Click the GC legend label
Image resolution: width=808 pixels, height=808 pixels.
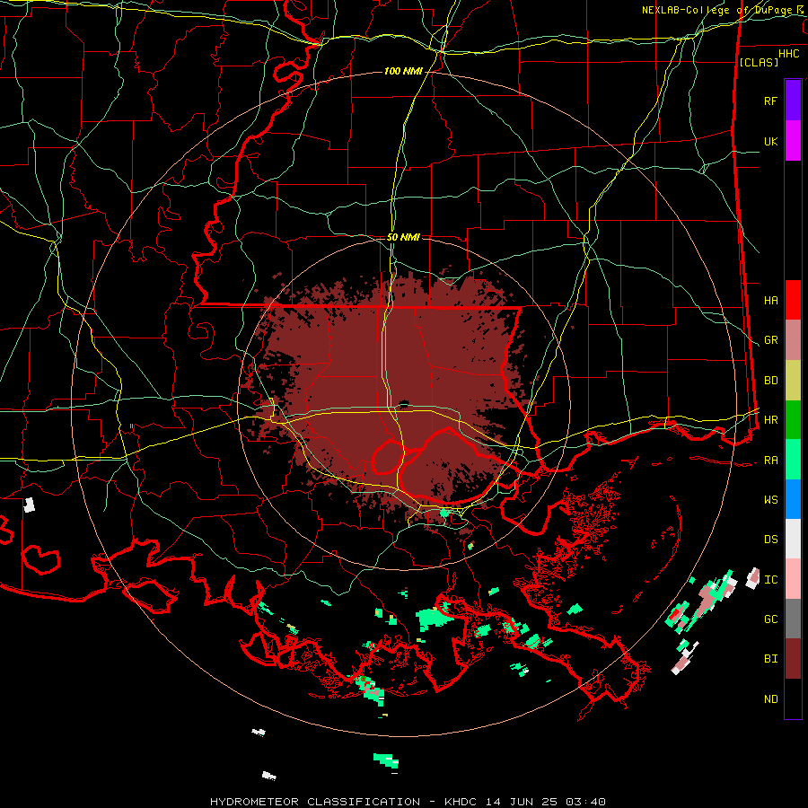(x=770, y=619)
